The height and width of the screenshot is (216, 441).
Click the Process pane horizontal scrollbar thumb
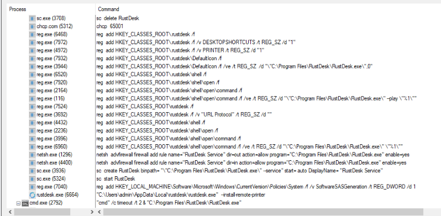click(x=42, y=212)
